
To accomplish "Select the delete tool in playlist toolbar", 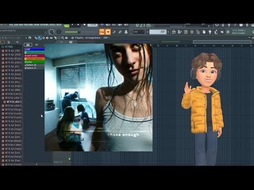I will click(x=43, y=38).
